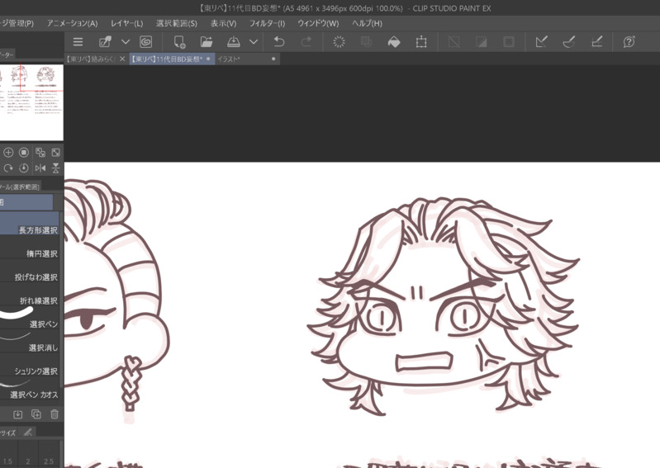
Task: Open the ページ管理(P) menu
Action: (17, 24)
